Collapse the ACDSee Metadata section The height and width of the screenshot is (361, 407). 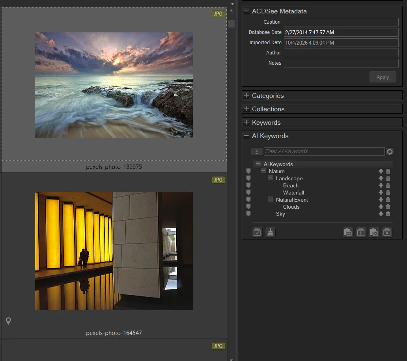[x=246, y=11]
